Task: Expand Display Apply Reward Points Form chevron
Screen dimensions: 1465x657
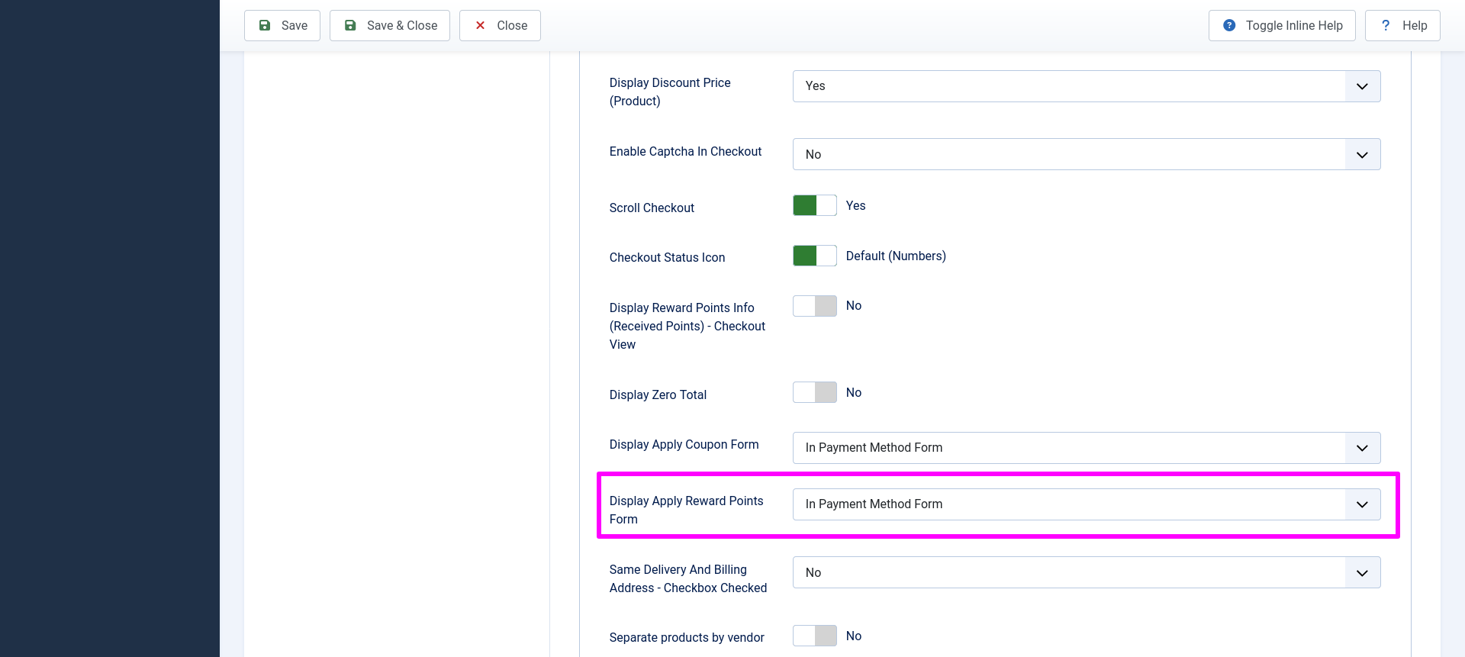Action: tap(1362, 504)
